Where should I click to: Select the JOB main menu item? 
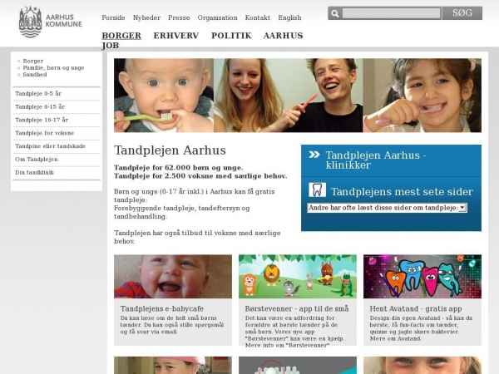click(x=111, y=46)
